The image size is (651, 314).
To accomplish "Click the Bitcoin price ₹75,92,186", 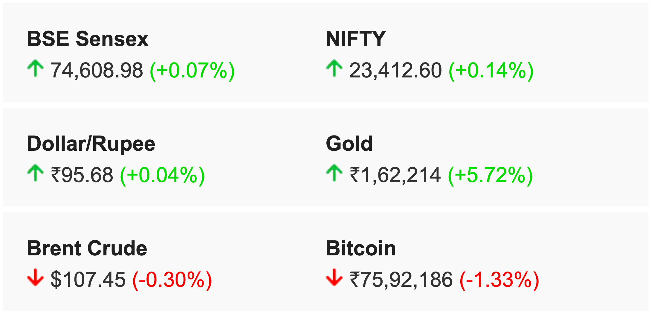I will (x=401, y=280).
